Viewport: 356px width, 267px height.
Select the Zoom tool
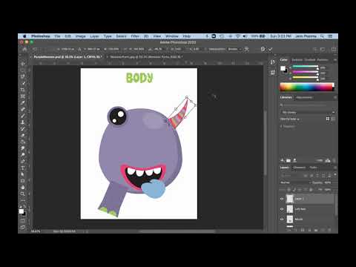(x=23, y=194)
